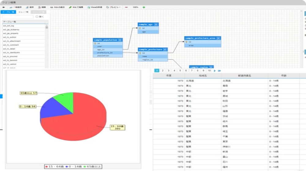Select the greyed third list tab
Image resolution: width=306 pixels, height=171 pixels.
pos(39,12)
